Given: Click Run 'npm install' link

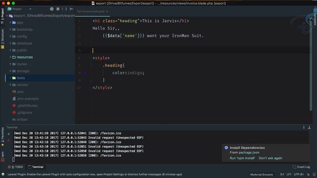Looking at the screenshot, I should (x=242, y=158).
